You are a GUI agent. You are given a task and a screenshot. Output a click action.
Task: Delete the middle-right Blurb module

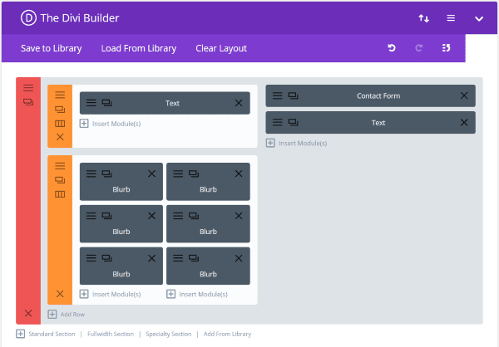239,216
